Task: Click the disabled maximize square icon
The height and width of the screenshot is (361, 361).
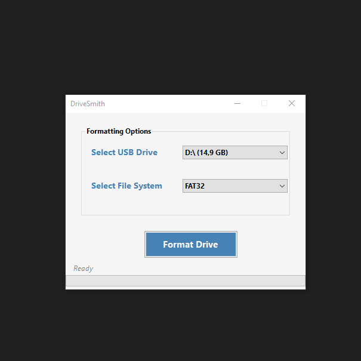Action: (264, 104)
